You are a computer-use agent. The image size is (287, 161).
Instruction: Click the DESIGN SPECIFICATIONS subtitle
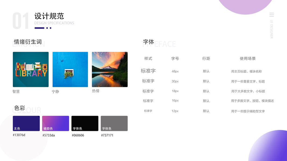click(54, 23)
